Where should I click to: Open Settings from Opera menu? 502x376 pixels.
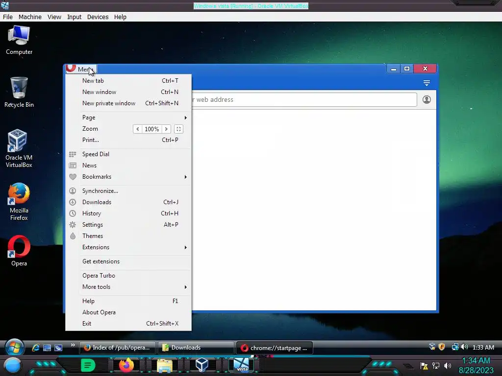tap(128, 224)
